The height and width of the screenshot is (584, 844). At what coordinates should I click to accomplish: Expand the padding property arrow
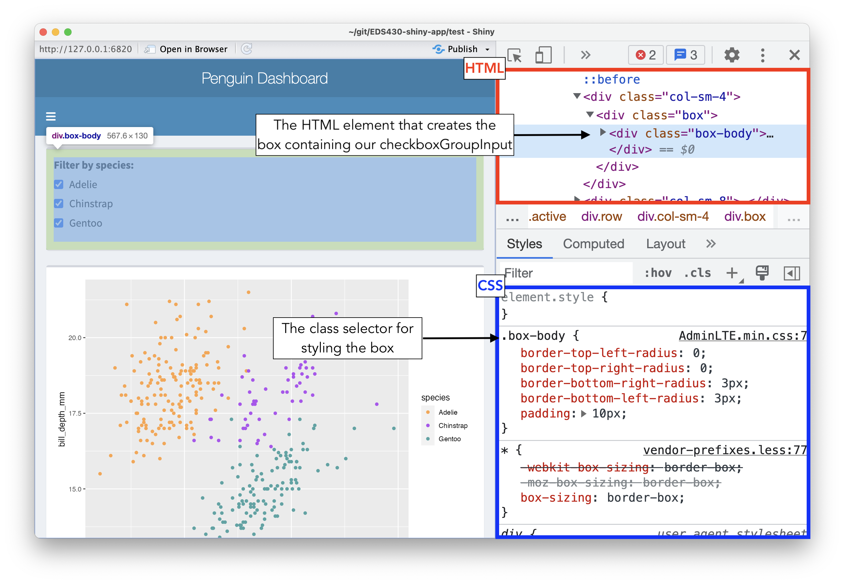[583, 413]
